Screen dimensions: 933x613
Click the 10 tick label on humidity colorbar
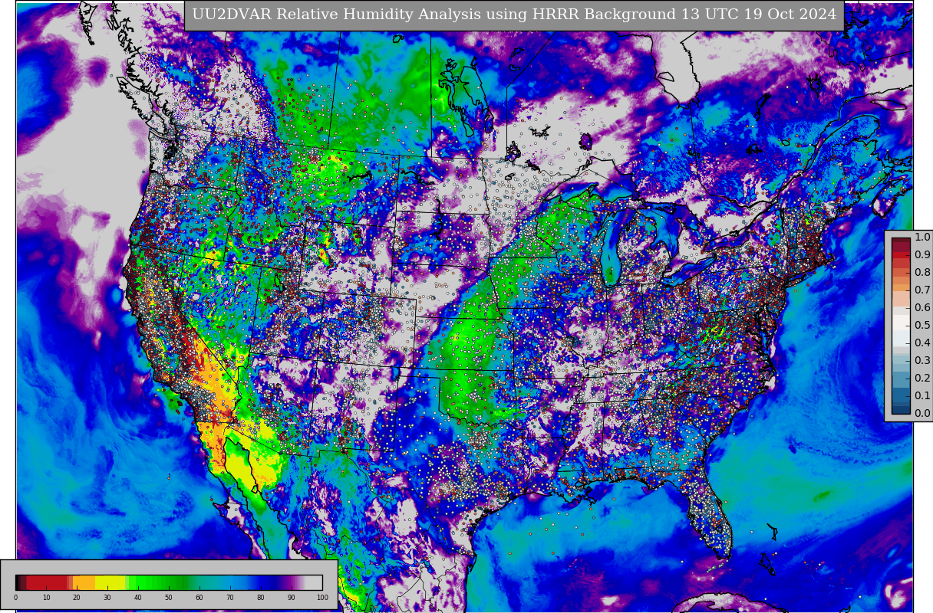point(46,598)
